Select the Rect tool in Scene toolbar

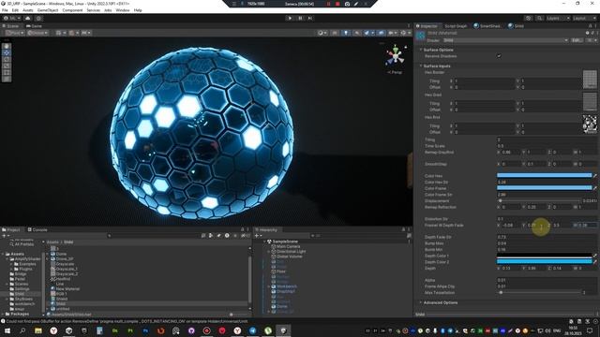pos(7,72)
